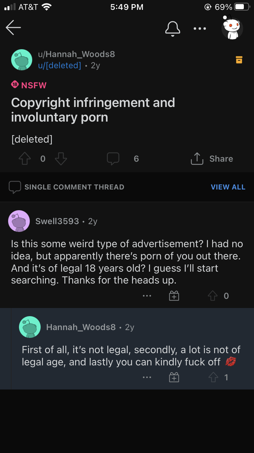Tap the Single Comment Thread label

tap(74, 187)
